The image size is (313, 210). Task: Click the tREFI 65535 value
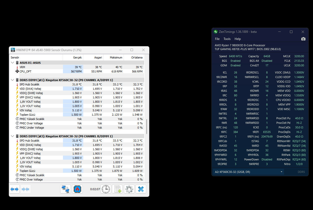267,132
